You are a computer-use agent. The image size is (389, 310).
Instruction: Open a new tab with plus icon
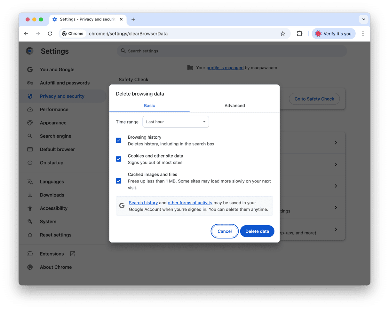pos(133,19)
